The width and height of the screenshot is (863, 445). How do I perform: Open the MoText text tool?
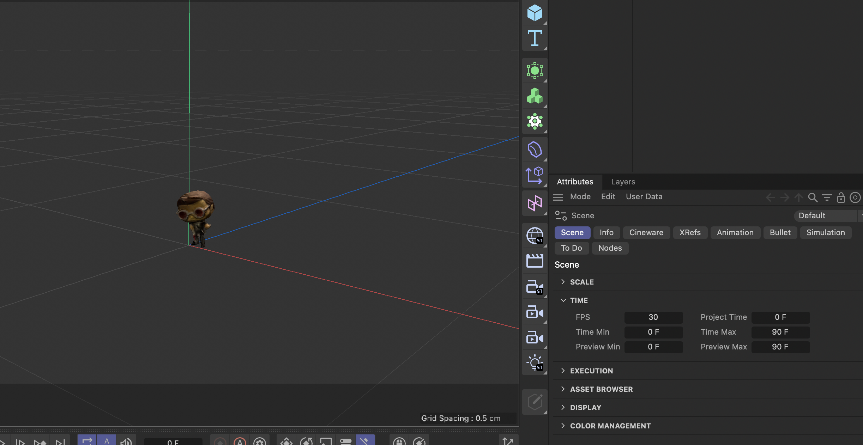[535, 38]
